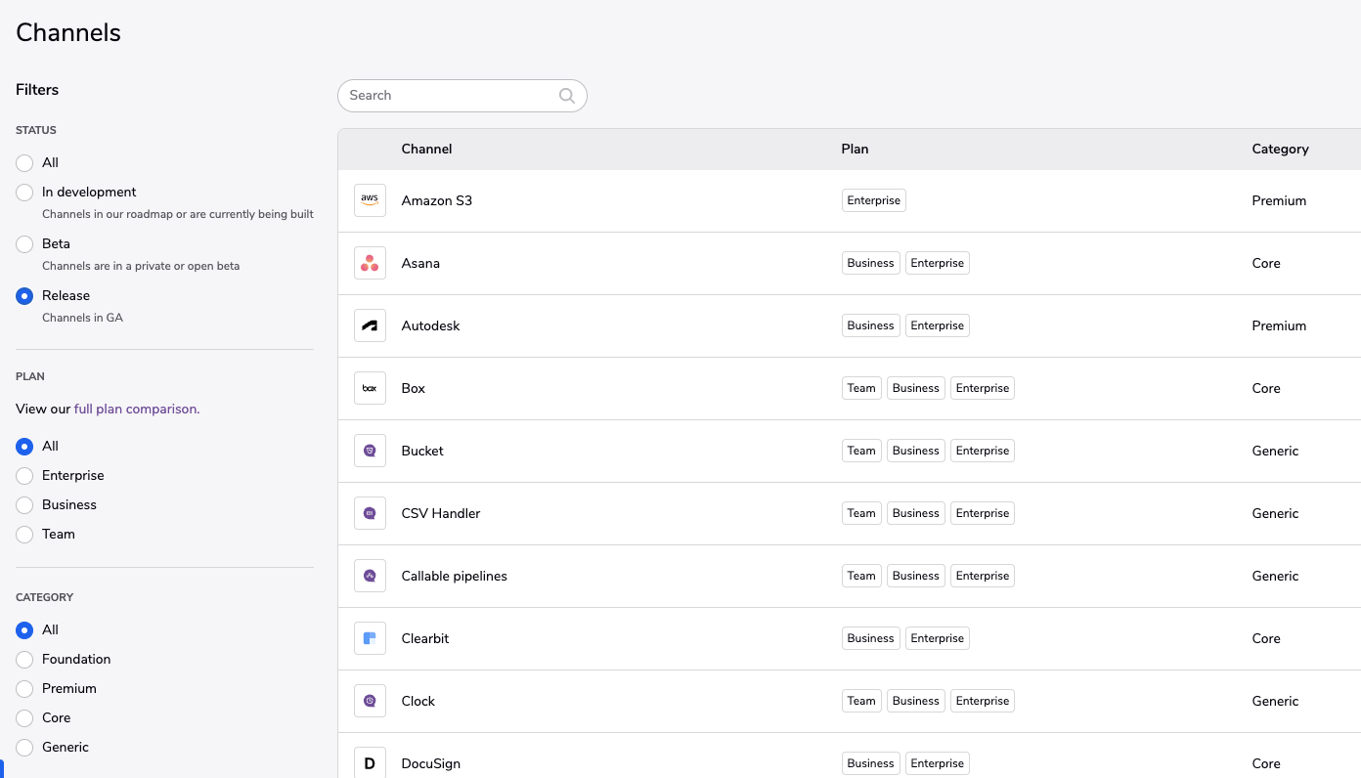Filter by Premium category
The height and width of the screenshot is (778, 1361).
pyautogui.click(x=24, y=689)
